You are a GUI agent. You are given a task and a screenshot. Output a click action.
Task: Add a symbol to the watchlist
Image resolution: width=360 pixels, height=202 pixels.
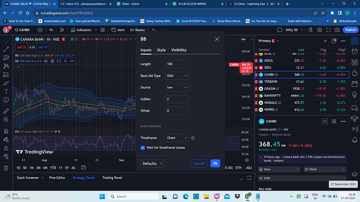pyautogui.click(x=325, y=41)
